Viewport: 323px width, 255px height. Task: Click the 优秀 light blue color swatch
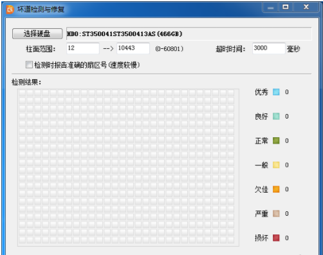pos(276,92)
